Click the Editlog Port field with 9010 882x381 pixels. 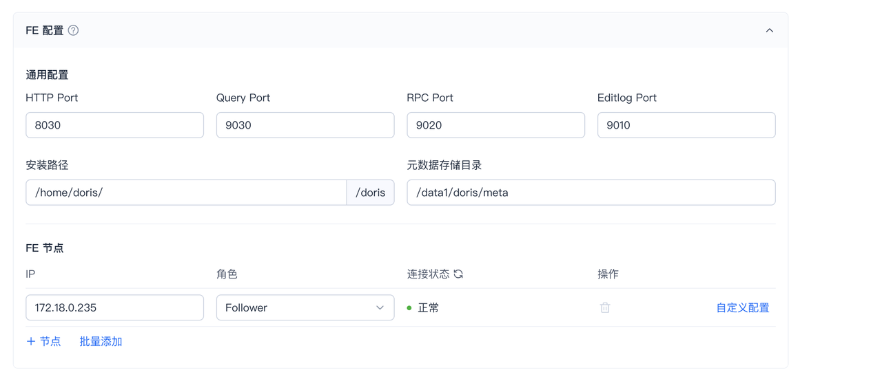686,125
